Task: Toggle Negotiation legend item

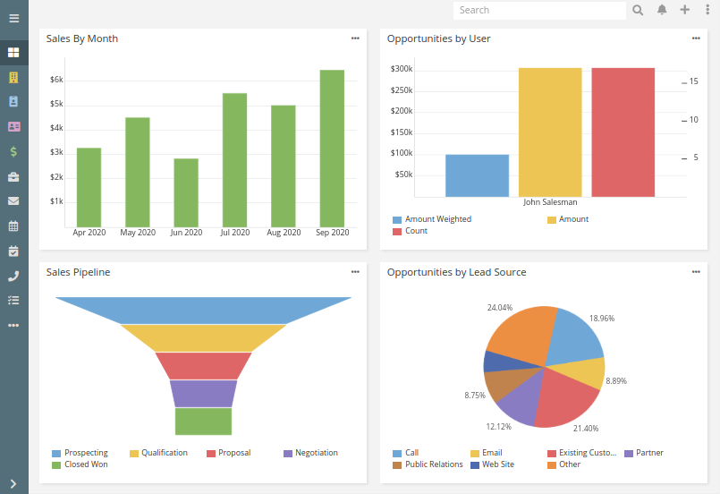Action: click(311, 453)
